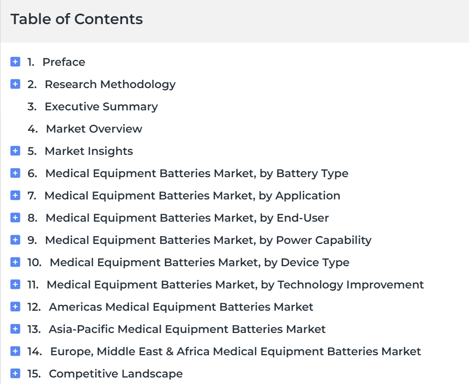Expand Research Methodology with its plus icon
Screen dimensions: 469x384
click(15, 84)
